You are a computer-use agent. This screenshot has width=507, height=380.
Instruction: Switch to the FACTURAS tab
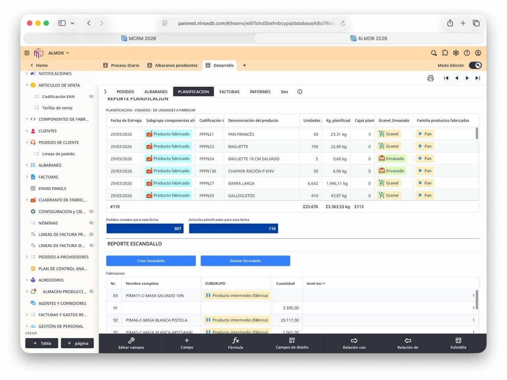tap(229, 92)
